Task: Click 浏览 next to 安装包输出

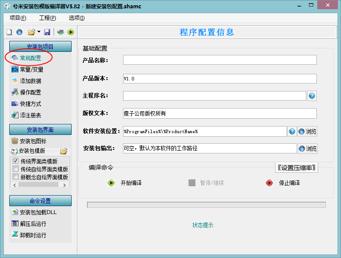Action: tap(308, 149)
